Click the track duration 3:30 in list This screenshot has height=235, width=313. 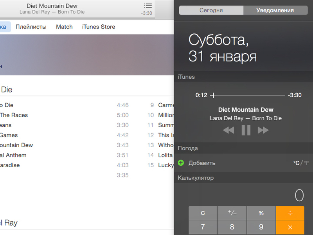(x=122, y=125)
